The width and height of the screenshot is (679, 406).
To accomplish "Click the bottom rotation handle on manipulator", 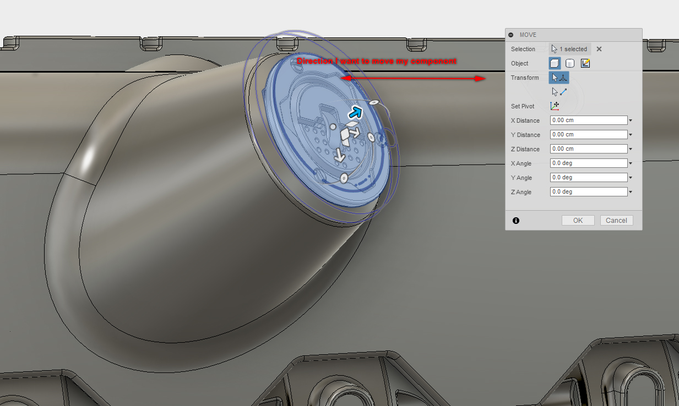I will [x=344, y=177].
